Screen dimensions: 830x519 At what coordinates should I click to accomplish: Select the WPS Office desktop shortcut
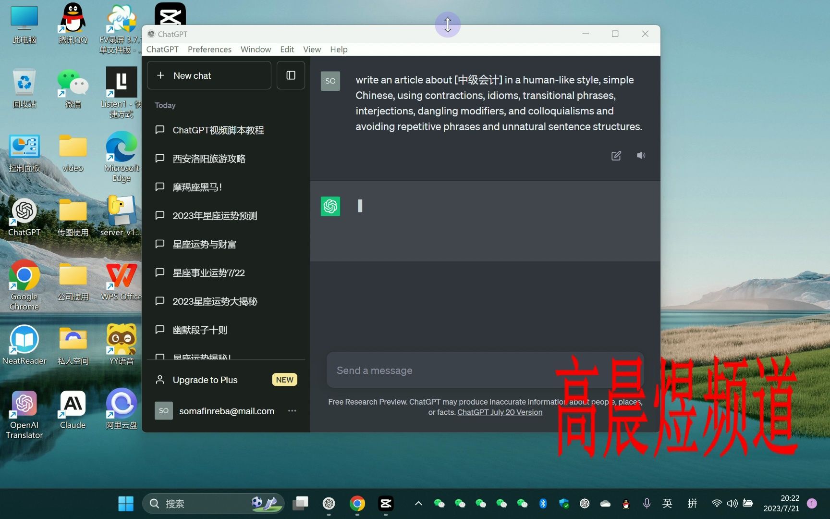122,281
